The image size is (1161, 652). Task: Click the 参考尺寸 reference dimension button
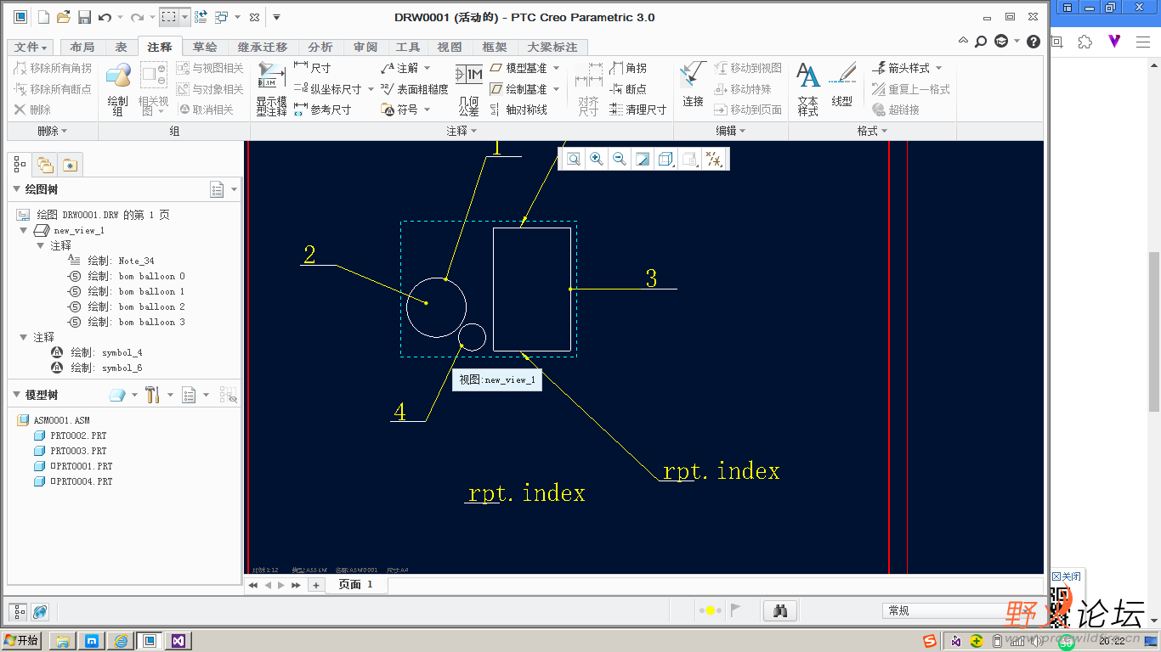322,110
